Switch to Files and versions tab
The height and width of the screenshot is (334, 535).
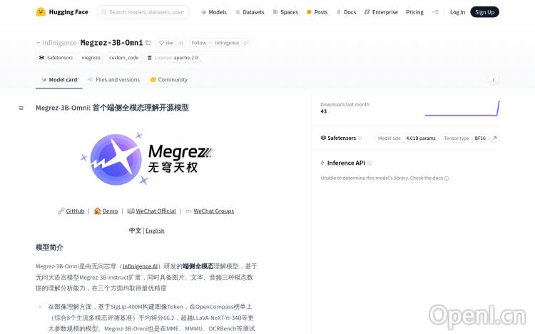[x=113, y=80]
